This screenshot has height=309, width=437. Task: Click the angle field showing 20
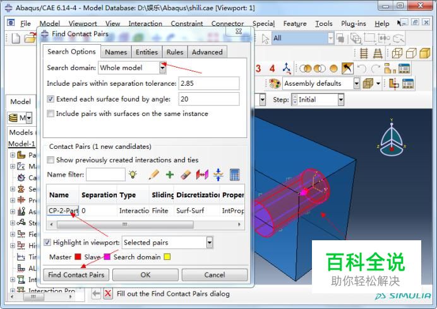pos(209,99)
